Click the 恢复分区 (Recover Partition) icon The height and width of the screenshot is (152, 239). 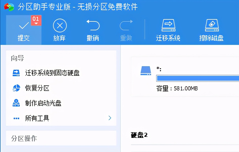[x=16, y=88]
